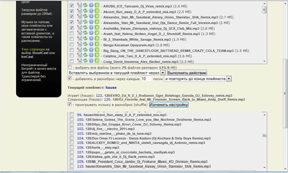Play the Craig_David_Insomnia track

coord(97,61)
